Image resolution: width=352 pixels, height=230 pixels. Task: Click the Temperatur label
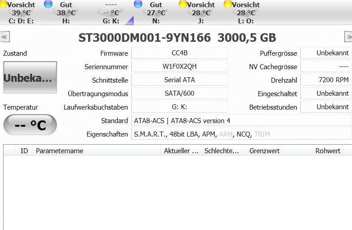pos(20,107)
